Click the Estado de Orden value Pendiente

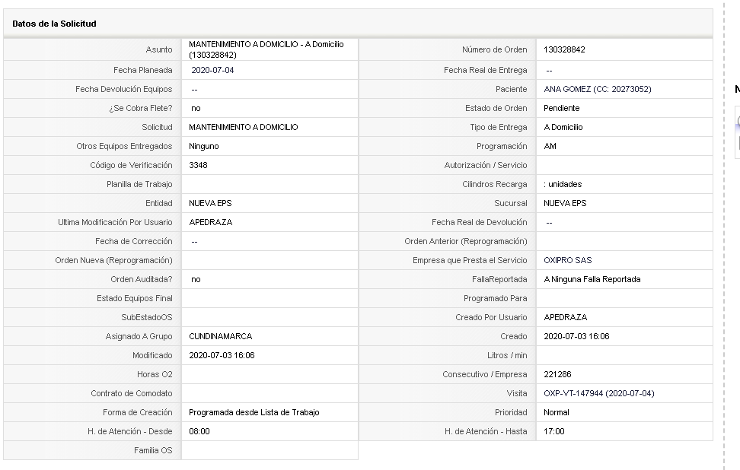561,108
